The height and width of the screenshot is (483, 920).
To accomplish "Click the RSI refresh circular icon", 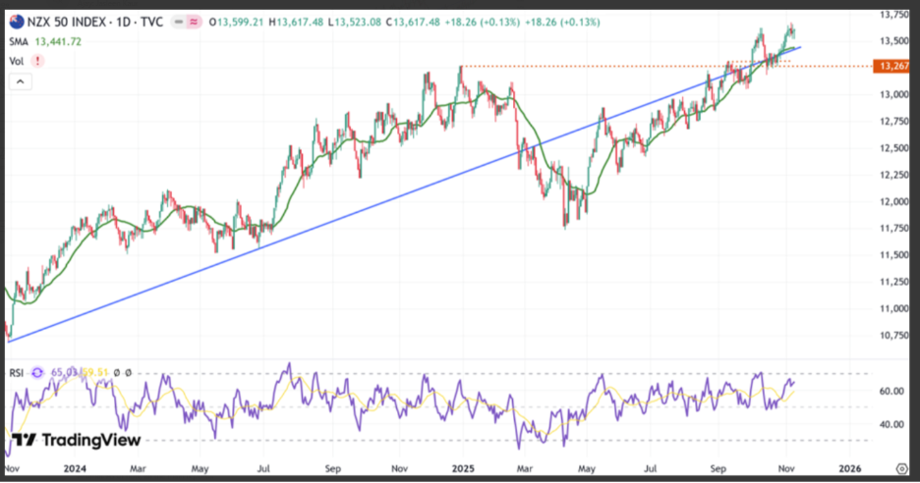I will (37, 372).
